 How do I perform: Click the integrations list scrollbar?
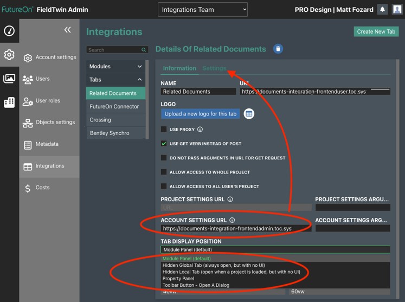click(x=147, y=99)
